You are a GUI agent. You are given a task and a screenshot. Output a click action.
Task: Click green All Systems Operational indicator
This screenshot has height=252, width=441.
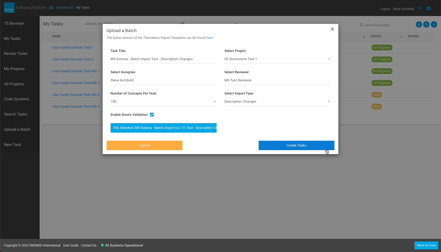point(102,245)
